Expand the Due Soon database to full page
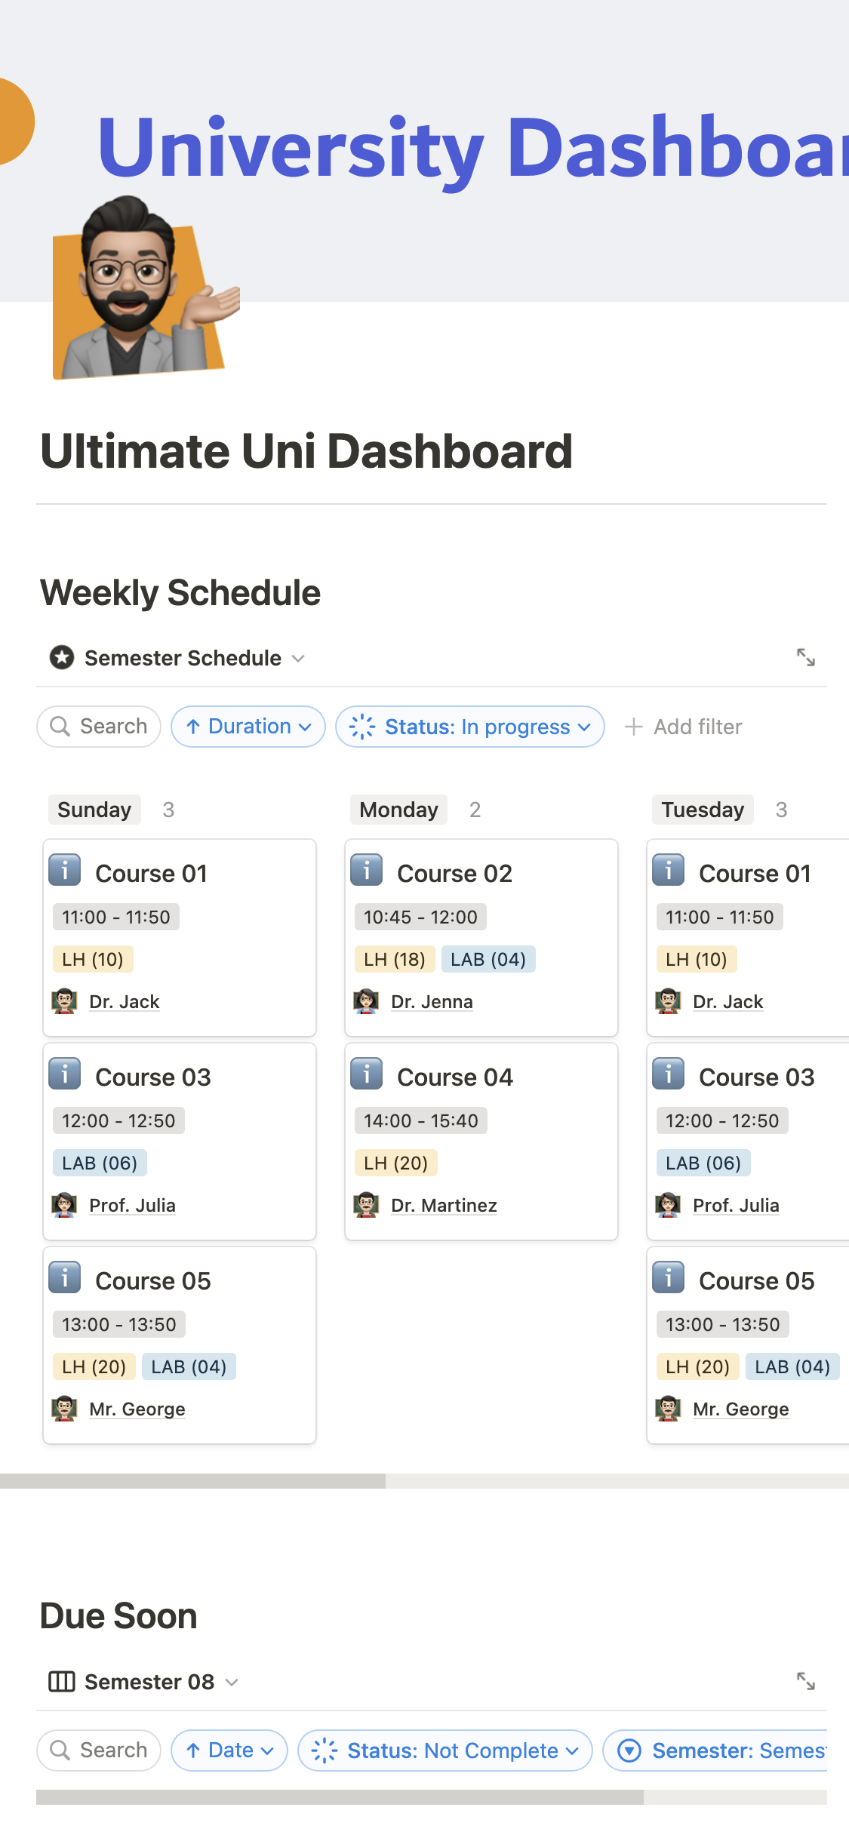849x1838 pixels. point(805,1681)
